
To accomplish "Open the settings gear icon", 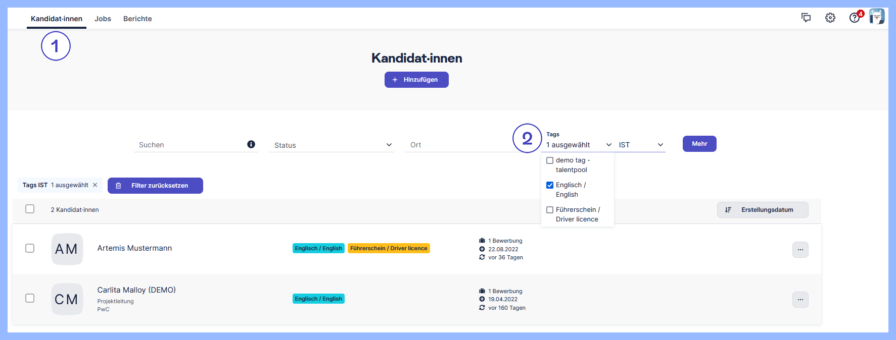I will click(830, 18).
